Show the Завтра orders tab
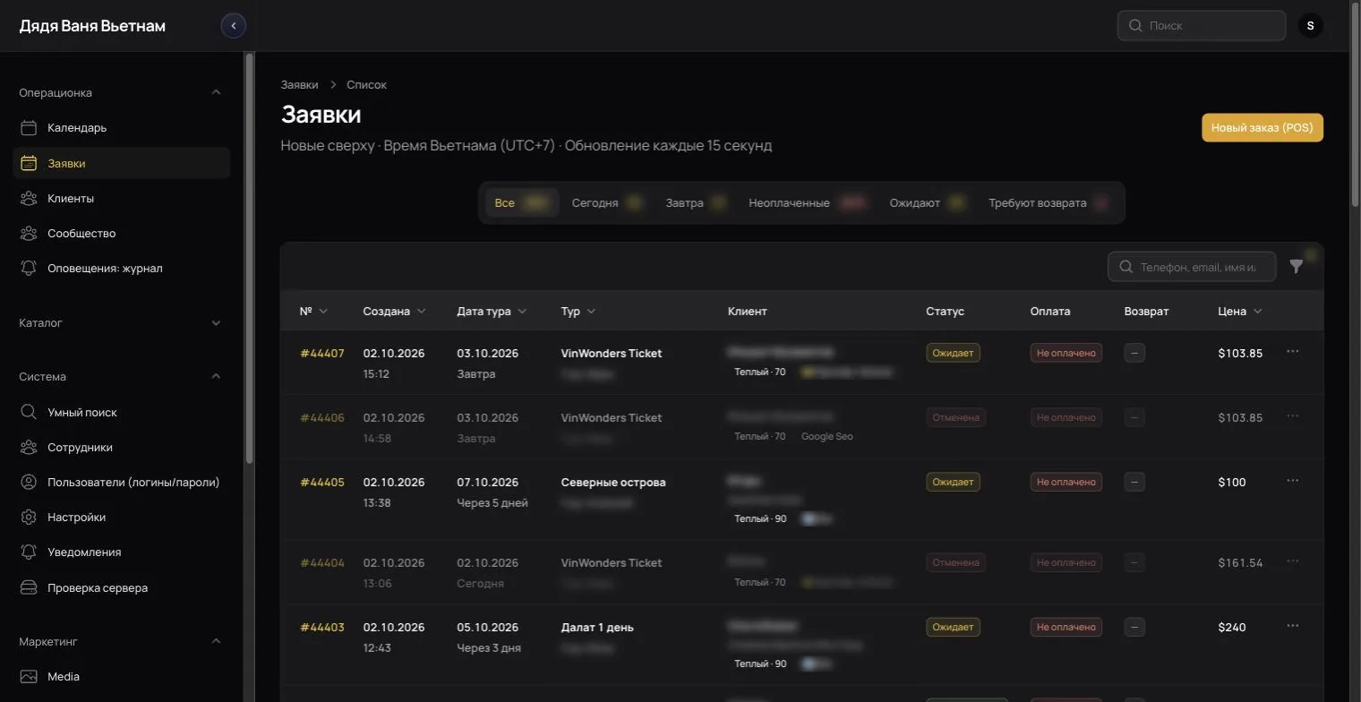 pyautogui.click(x=696, y=203)
